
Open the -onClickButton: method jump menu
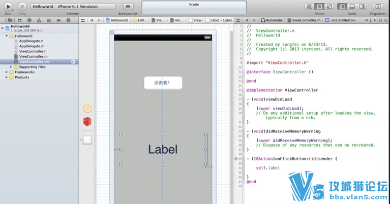[341, 20]
